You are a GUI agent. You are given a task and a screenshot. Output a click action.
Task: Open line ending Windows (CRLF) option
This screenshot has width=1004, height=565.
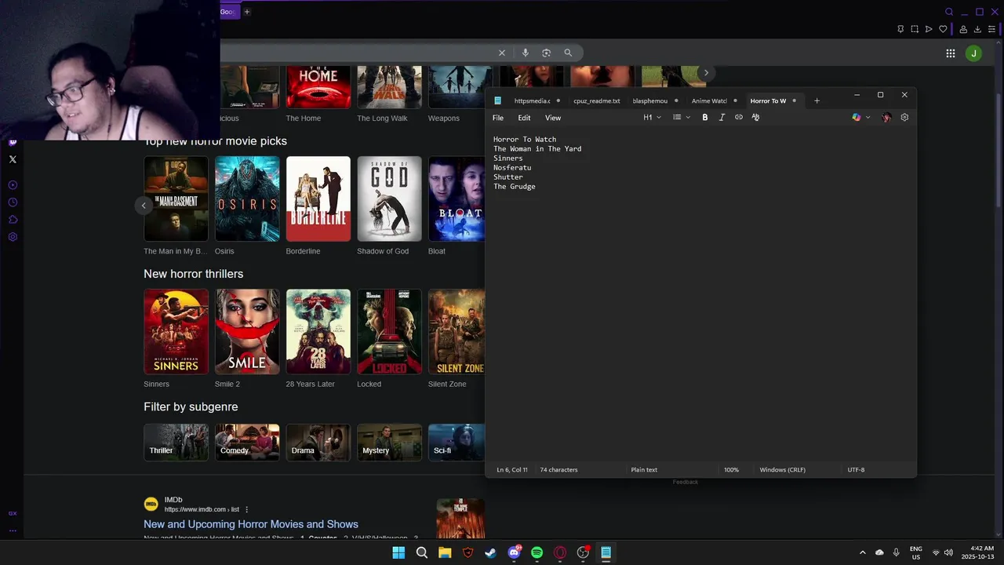pyautogui.click(x=782, y=470)
